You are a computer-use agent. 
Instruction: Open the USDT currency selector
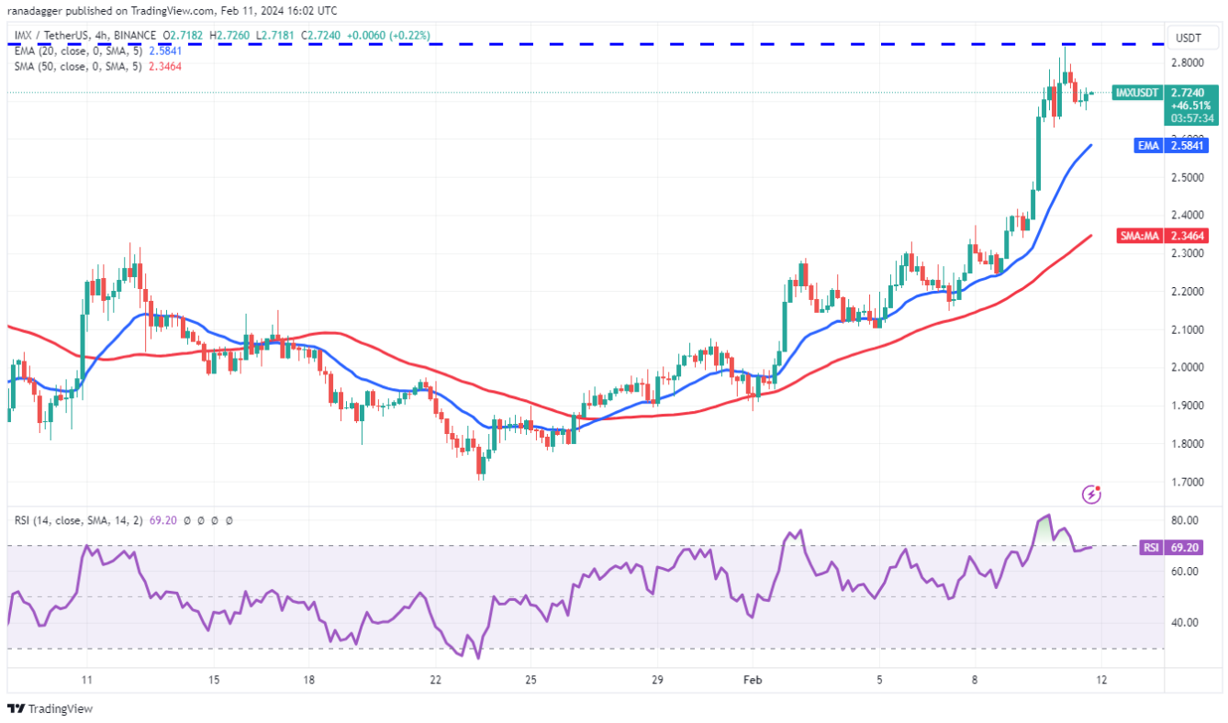click(x=1188, y=38)
